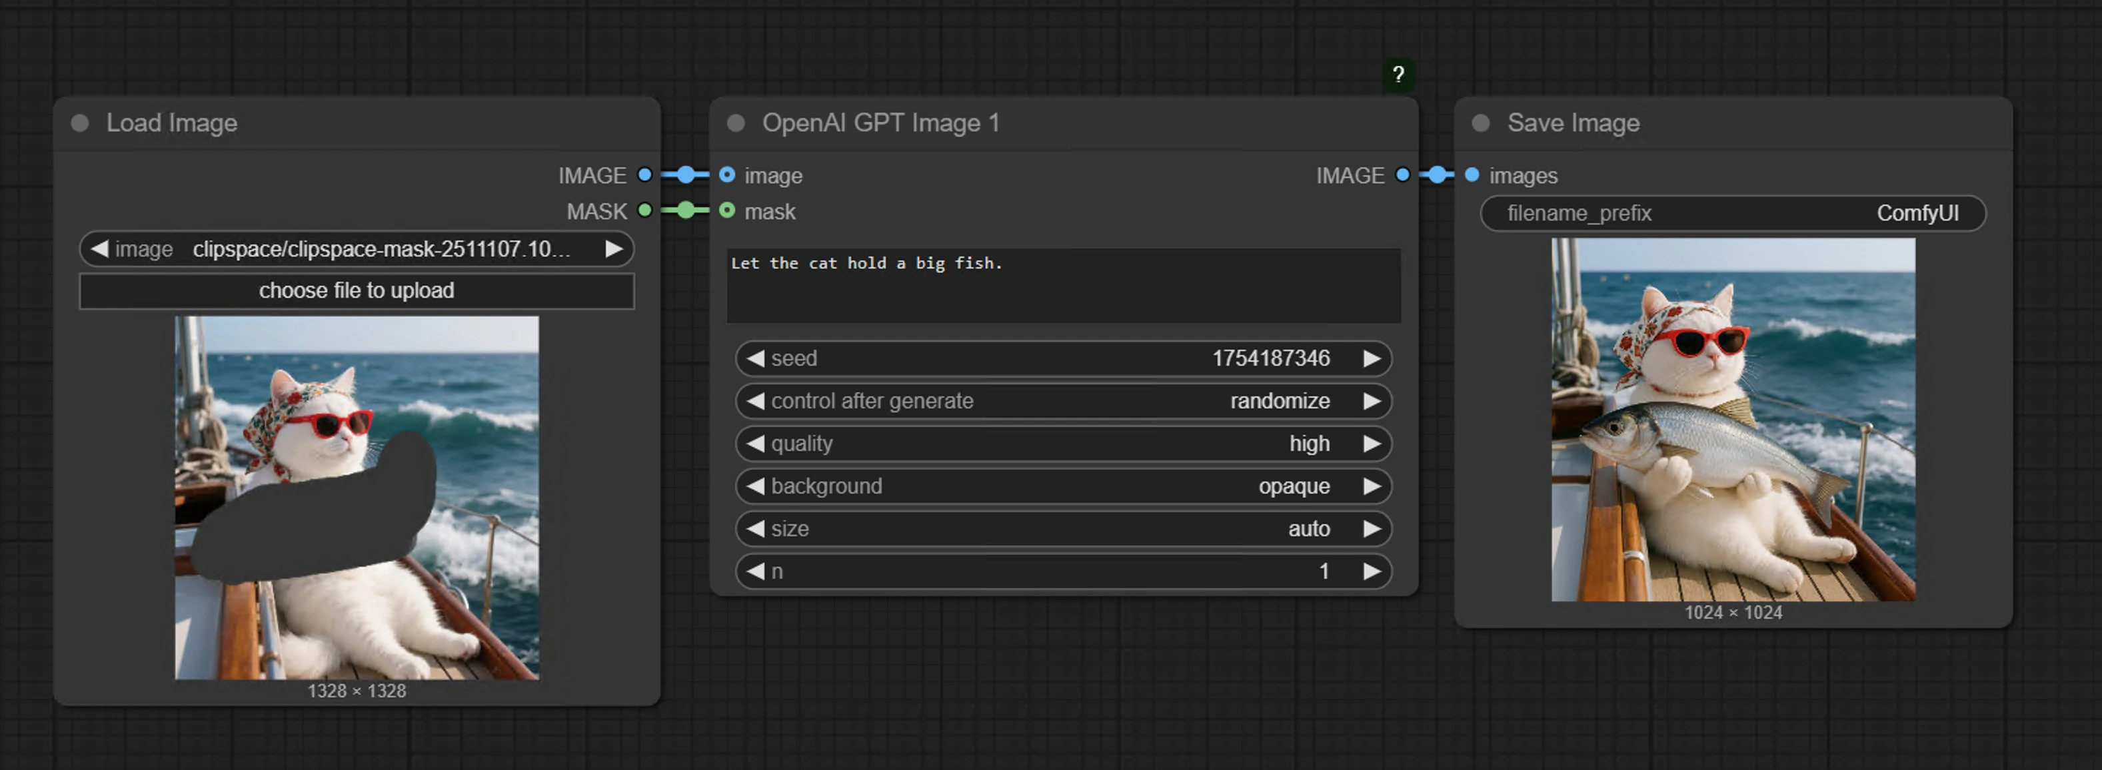The height and width of the screenshot is (770, 2102).
Task: Click the MASK output dot on Load Image
Action: click(x=644, y=211)
